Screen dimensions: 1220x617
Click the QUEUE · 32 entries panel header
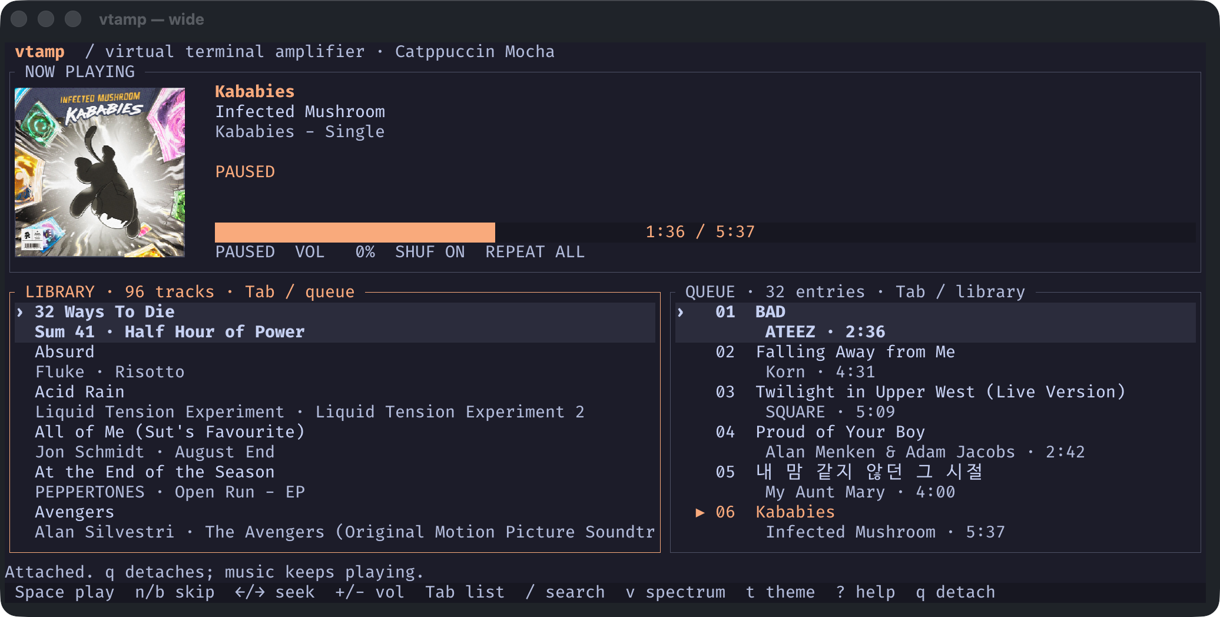(x=855, y=292)
